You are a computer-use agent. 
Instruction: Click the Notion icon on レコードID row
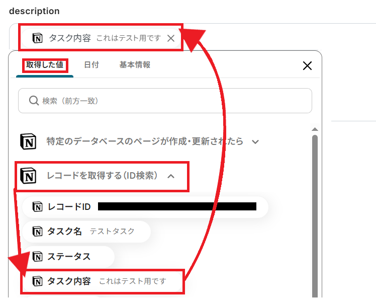pyautogui.click(x=37, y=207)
